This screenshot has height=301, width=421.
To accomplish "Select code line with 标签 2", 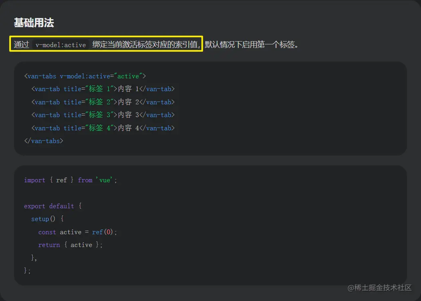I will (x=103, y=102).
